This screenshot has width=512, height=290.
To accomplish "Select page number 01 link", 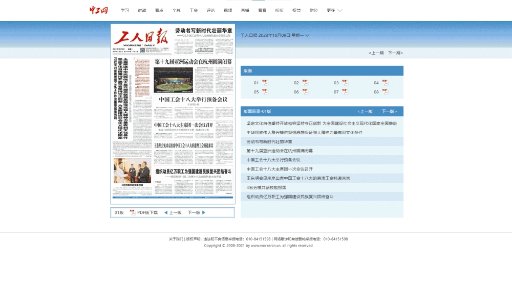I will [x=257, y=83].
